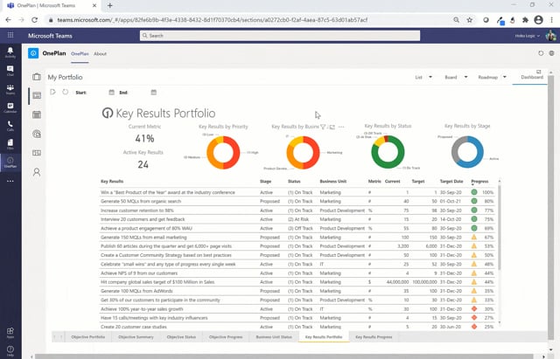The height and width of the screenshot is (359, 560).
Task: Click the run report play icon beside Start
Action: [x=52, y=92]
